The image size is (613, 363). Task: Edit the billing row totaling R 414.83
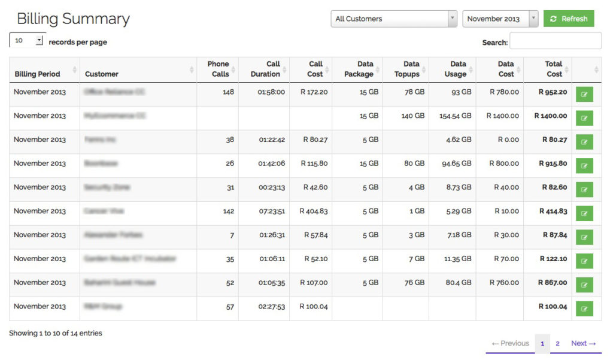584,214
